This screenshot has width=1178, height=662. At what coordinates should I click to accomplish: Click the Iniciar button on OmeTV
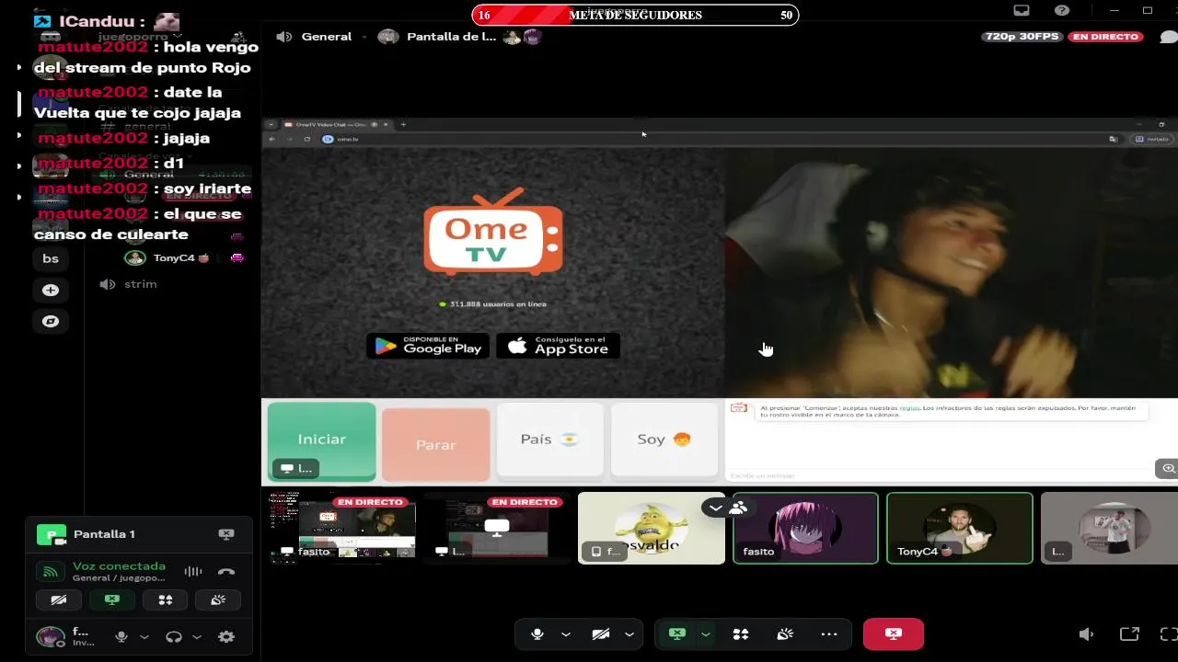321,441
